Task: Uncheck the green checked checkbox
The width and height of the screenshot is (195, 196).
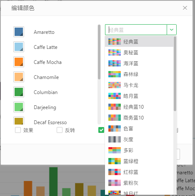Action: pos(101,130)
